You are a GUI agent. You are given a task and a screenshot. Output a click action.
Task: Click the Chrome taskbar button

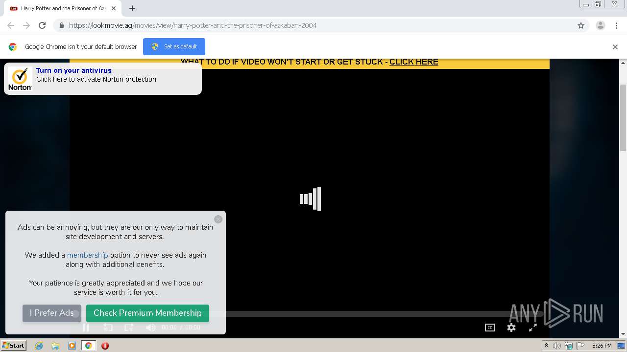pos(88,346)
